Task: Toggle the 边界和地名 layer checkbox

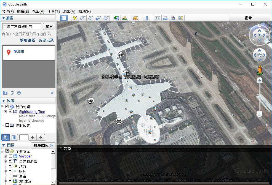Action: [x=10, y=161]
